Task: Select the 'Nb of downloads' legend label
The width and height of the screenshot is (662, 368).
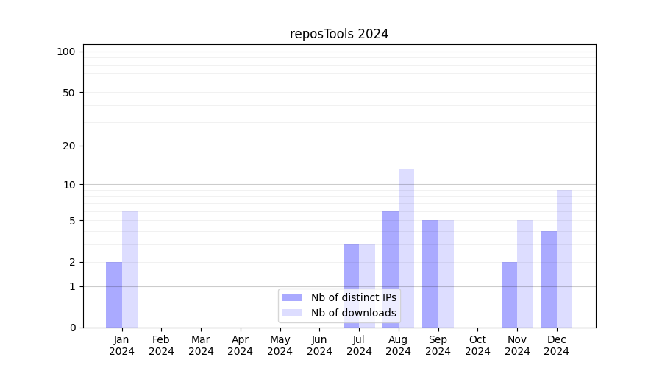Action: (x=353, y=313)
